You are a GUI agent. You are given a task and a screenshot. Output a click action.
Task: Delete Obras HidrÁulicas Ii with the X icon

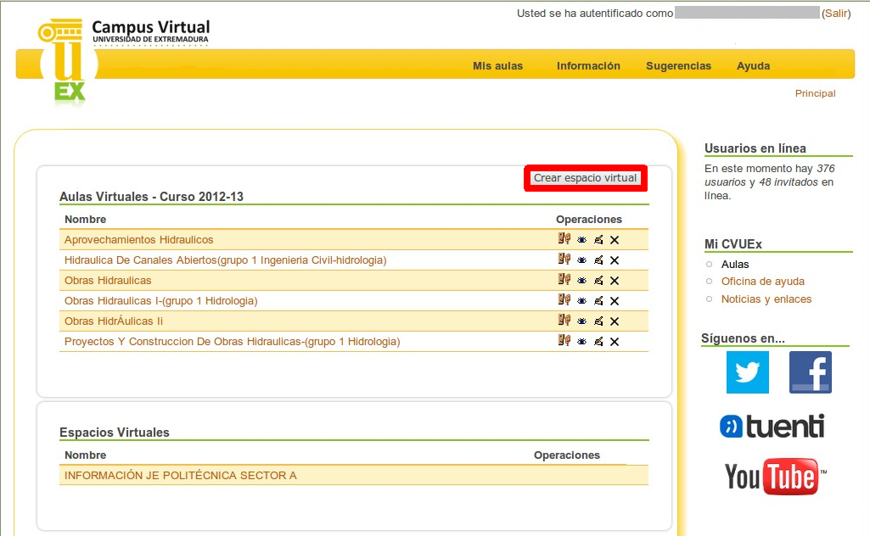pyautogui.click(x=615, y=321)
